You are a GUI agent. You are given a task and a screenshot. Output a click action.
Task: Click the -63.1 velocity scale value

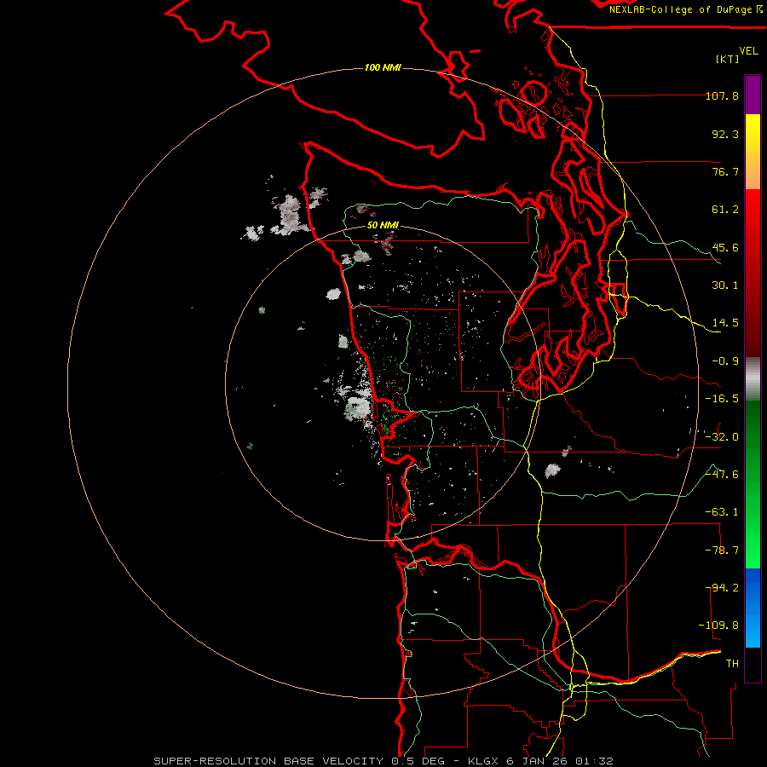tap(722, 512)
